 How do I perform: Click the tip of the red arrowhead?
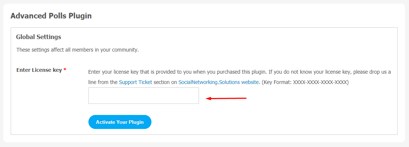(x=207, y=98)
